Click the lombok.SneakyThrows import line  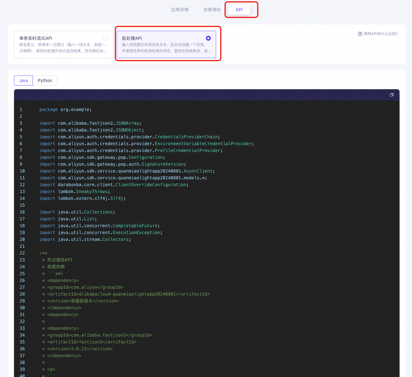coord(75,191)
